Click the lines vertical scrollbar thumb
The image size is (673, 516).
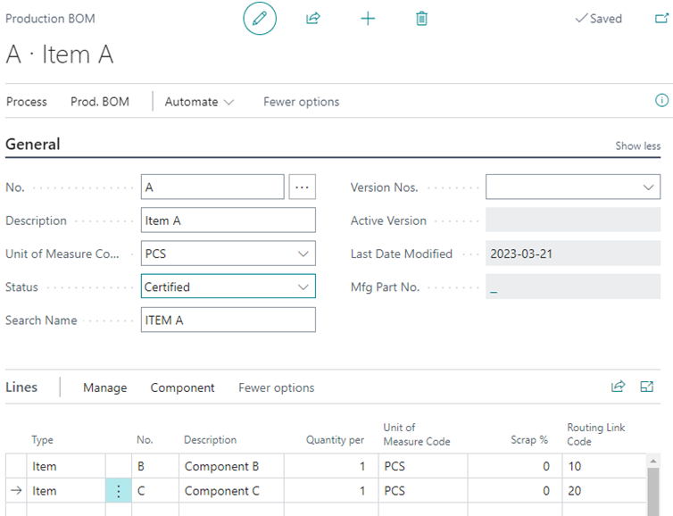(652, 492)
